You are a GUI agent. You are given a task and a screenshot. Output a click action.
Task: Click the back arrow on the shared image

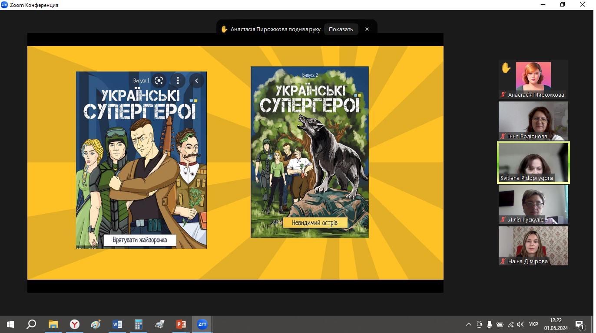click(196, 80)
